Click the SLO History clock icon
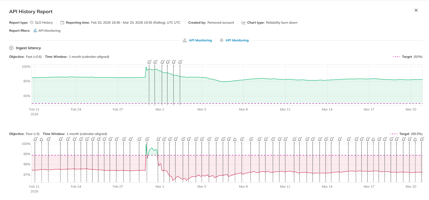The height and width of the screenshot is (200, 429). tap(32, 23)
